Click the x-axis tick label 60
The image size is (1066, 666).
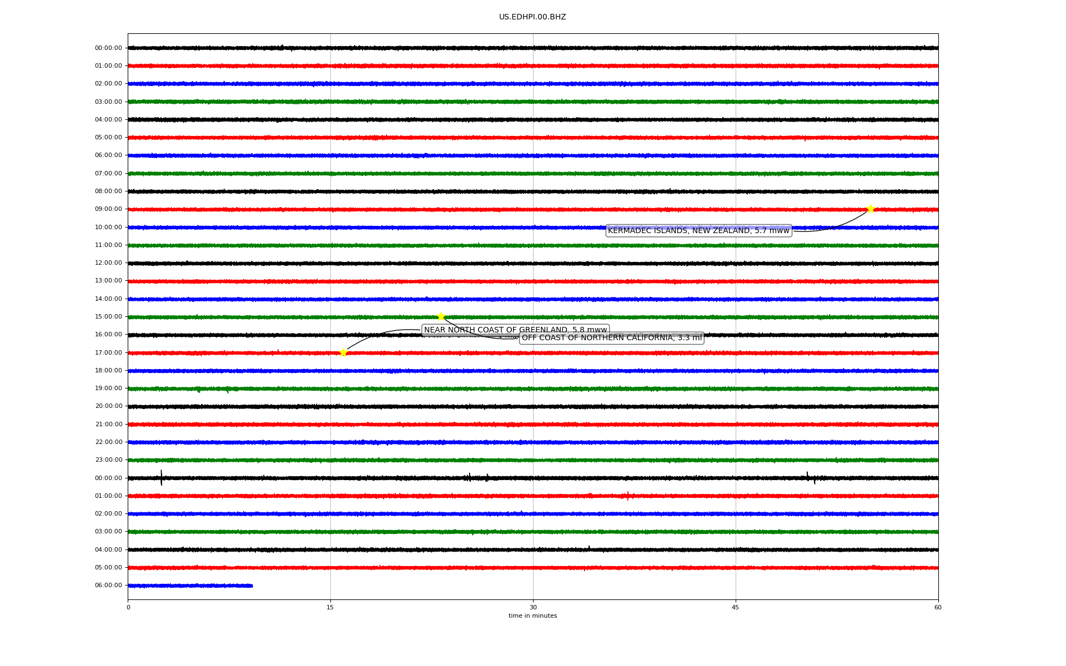click(x=938, y=607)
